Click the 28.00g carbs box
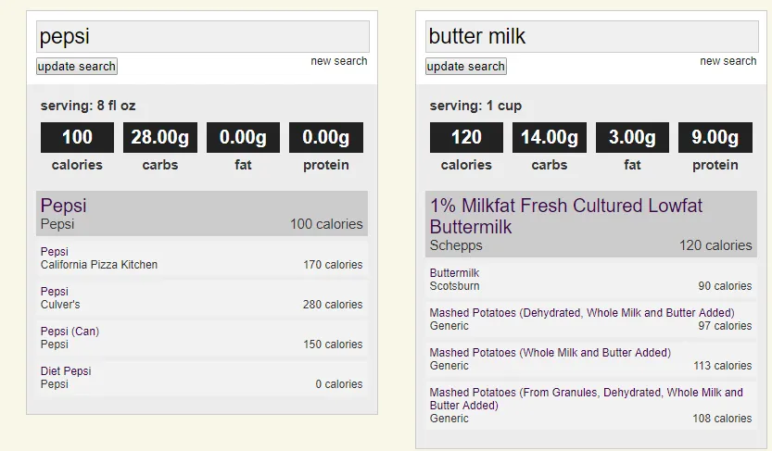This screenshot has width=772, height=451. (x=160, y=137)
